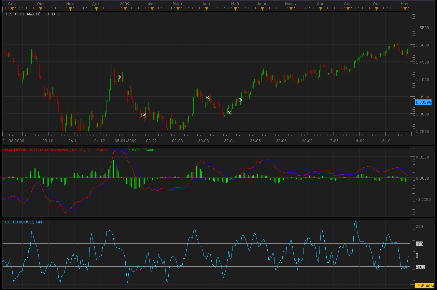Click the signal marker in early May
This screenshot has height=290, width=437.
coord(240,100)
